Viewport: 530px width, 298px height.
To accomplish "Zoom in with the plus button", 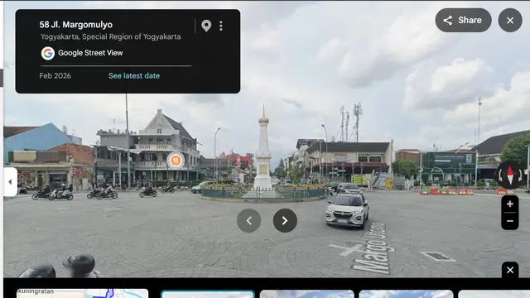I will point(510,204).
